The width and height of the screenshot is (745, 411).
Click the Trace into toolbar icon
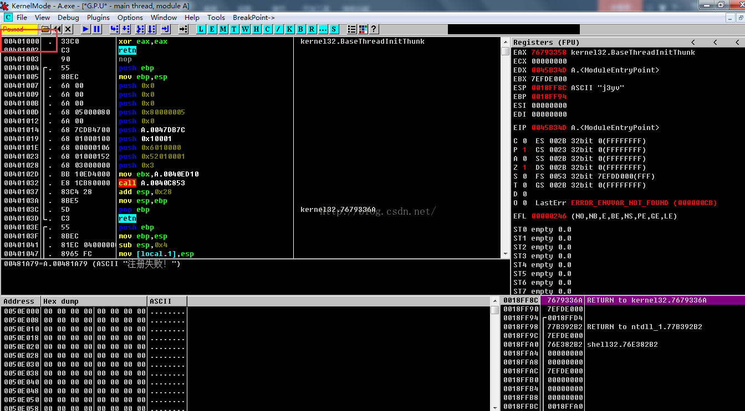pyautogui.click(x=140, y=29)
